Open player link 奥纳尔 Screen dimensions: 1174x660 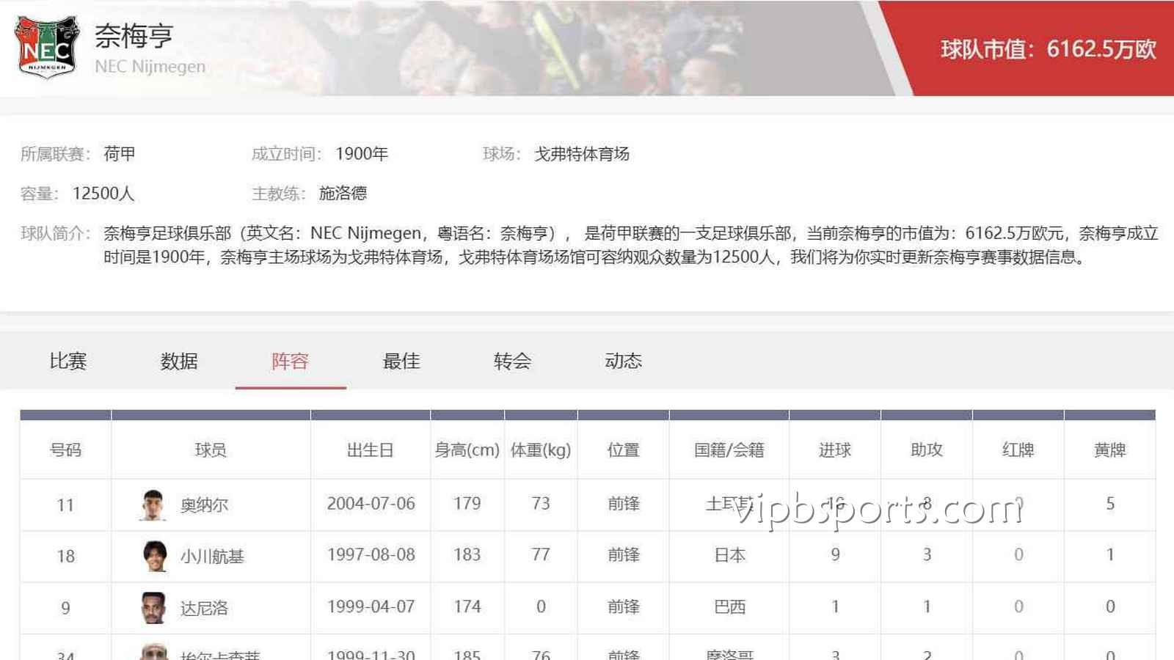(x=204, y=505)
